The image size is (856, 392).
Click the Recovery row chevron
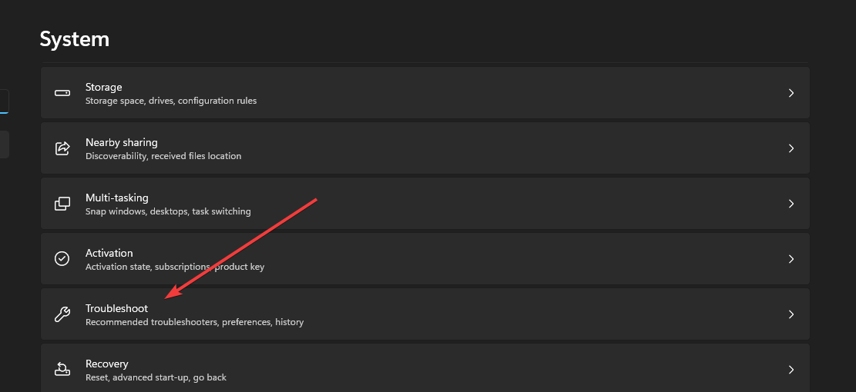pos(791,370)
